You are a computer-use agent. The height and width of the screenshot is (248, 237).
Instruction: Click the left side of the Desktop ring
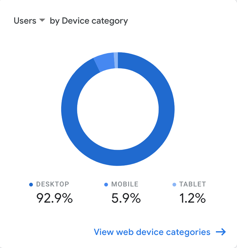click(x=69, y=109)
